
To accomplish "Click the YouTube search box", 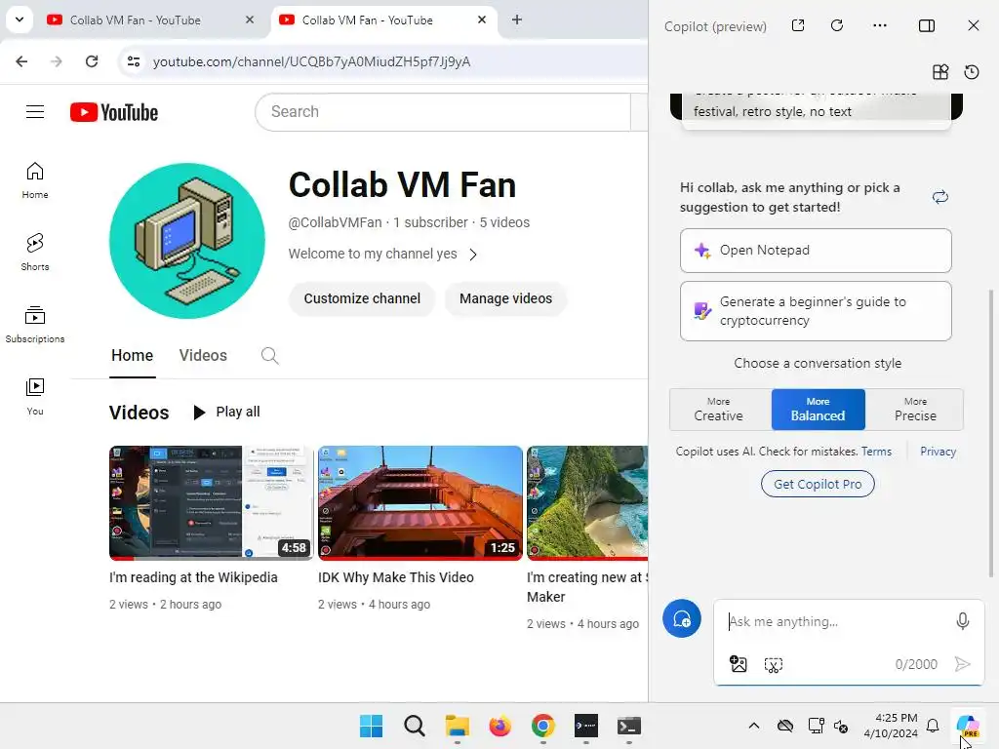I will (443, 112).
